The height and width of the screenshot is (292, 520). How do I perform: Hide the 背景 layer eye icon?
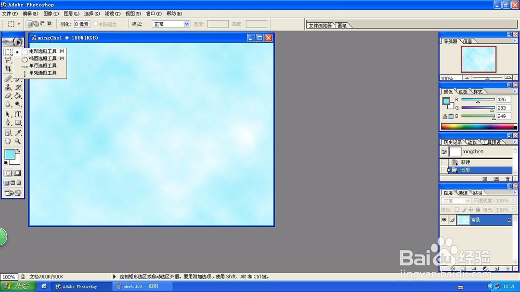[x=444, y=220]
